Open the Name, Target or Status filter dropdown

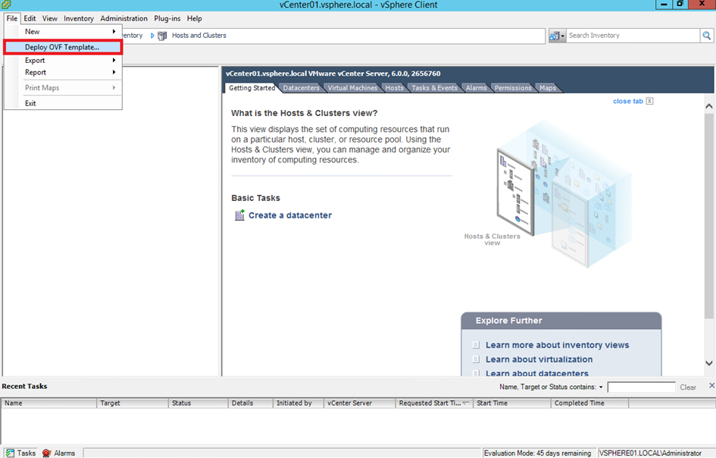coord(551,387)
